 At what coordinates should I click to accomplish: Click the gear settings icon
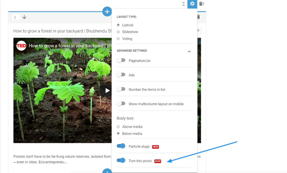(192, 4)
